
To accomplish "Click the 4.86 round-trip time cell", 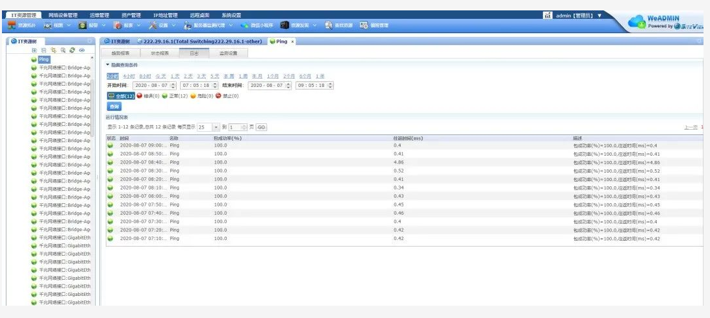I will 398,162.
